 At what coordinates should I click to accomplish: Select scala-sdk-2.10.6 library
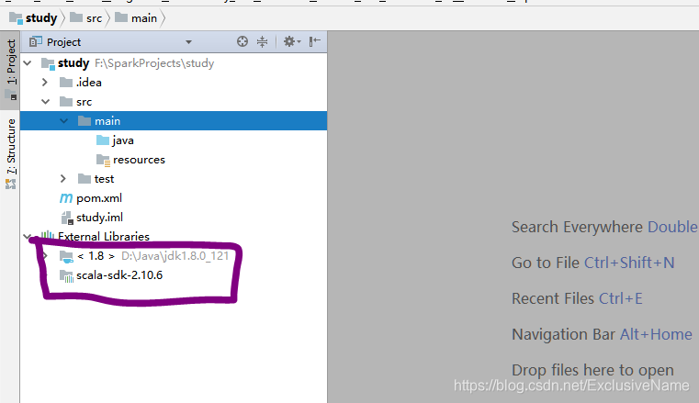click(x=174, y=275)
